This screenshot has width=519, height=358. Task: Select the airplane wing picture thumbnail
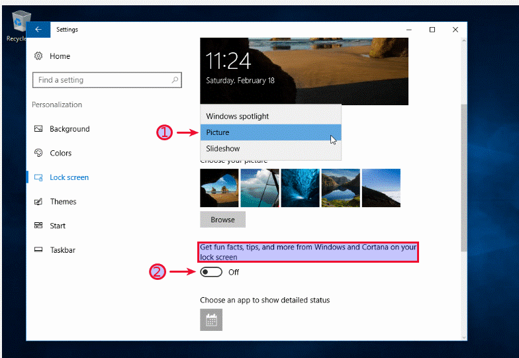(259, 188)
